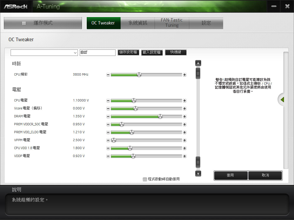Enable 程式啟動時自動套用 checkbox

[145, 179]
